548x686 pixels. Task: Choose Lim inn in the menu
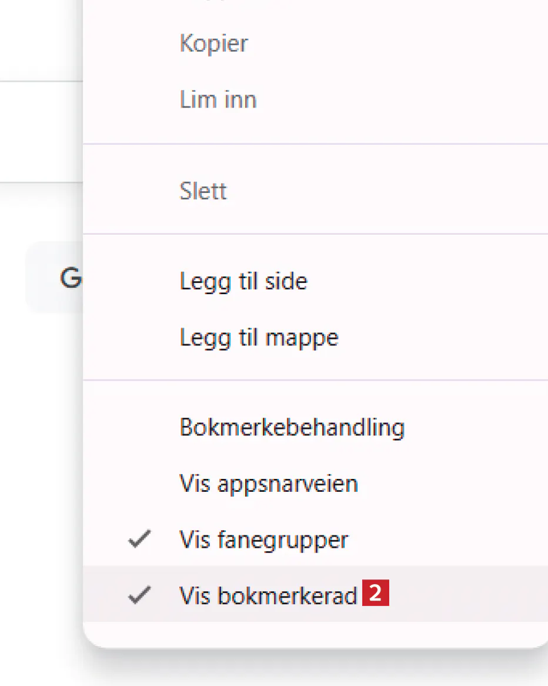coord(218,99)
